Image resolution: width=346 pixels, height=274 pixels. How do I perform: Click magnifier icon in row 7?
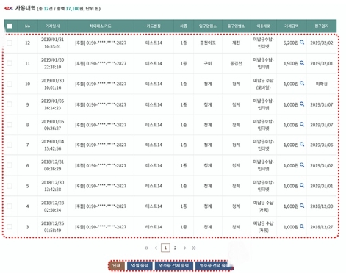[302, 145]
